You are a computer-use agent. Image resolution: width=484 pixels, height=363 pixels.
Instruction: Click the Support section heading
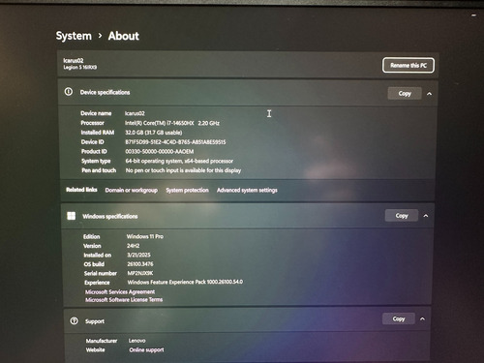(95, 321)
